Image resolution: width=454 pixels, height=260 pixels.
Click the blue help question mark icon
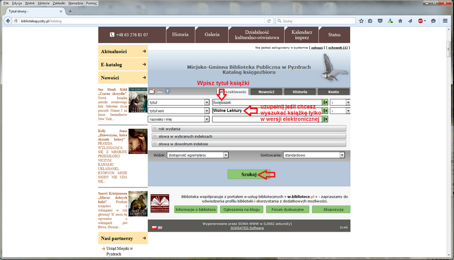[x=167, y=91]
